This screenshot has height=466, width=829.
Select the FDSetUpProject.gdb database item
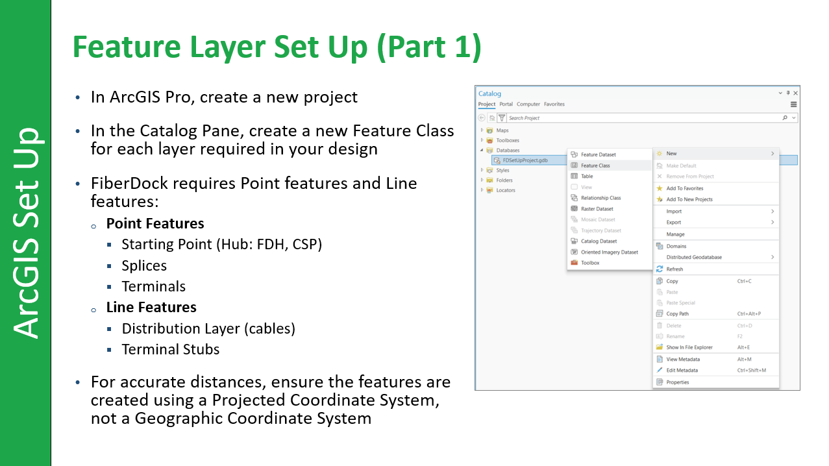pos(525,160)
